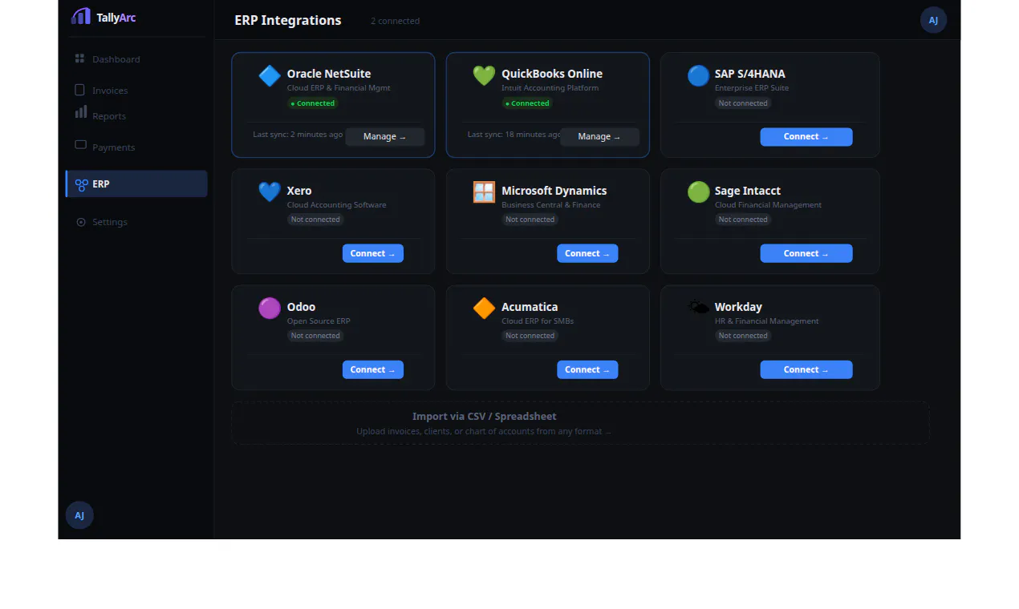Image resolution: width=1019 pixels, height=609 pixels.
Task: Connect the Xero integration
Action: click(373, 253)
